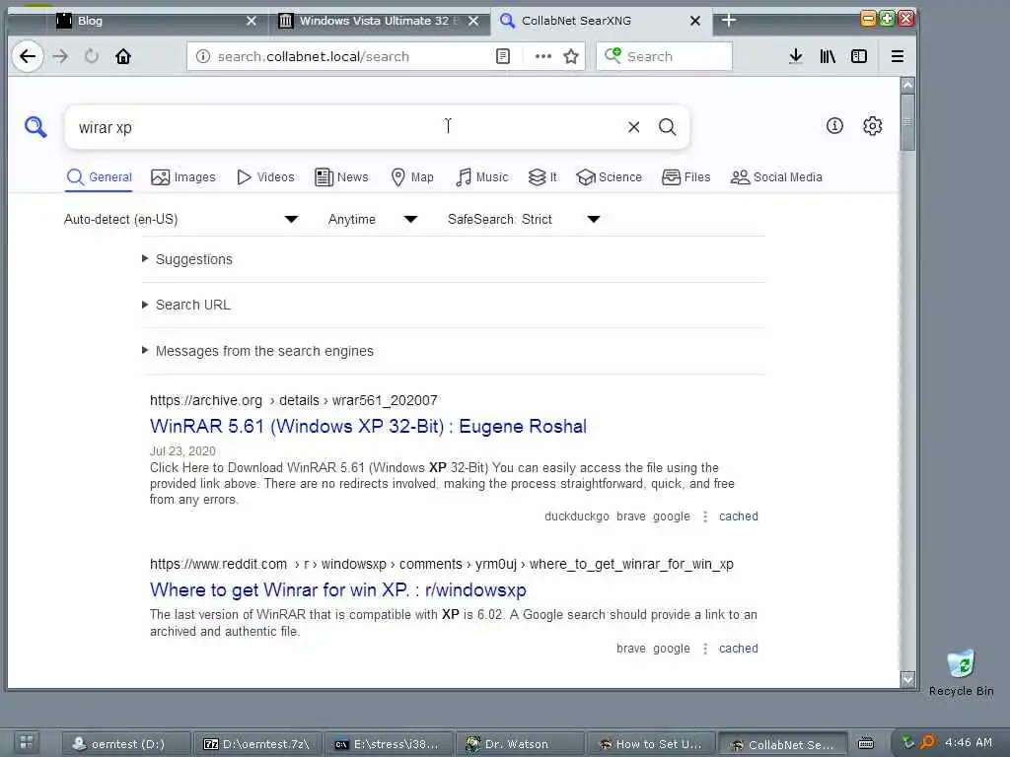This screenshot has width=1010, height=757.
Task: Open the Recycle Bin desktop icon
Action: pos(961,673)
